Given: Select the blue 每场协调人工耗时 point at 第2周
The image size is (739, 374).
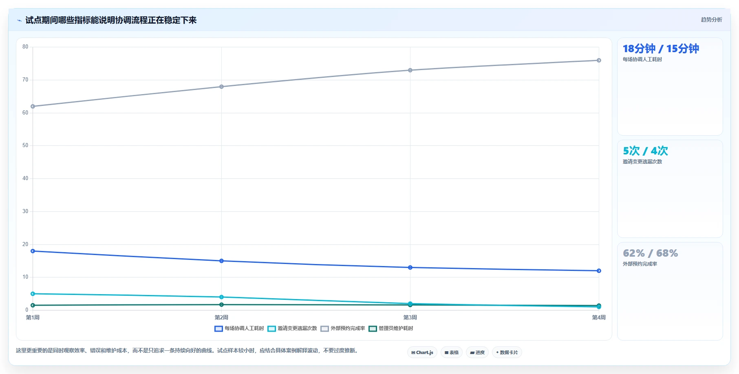Looking at the screenshot, I should coord(221,261).
